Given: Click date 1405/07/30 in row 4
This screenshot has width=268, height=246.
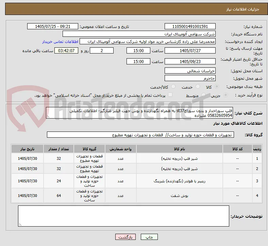Looking at the screenshot, I should tap(27, 196).
